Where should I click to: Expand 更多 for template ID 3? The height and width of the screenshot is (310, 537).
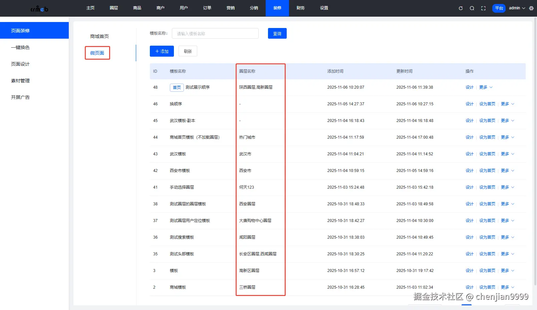pos(508,271)
